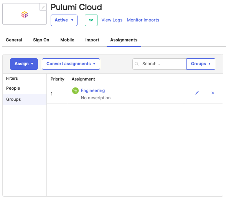Open the Active status dropdown
Screen dimensions: 226x199
click(x=64, y=20)
